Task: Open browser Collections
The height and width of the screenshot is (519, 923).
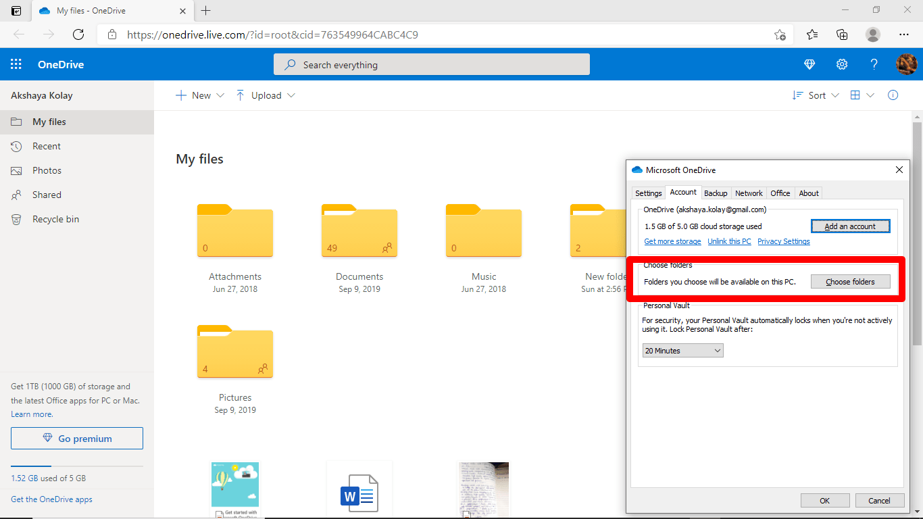Action: (x=842, y=34)
